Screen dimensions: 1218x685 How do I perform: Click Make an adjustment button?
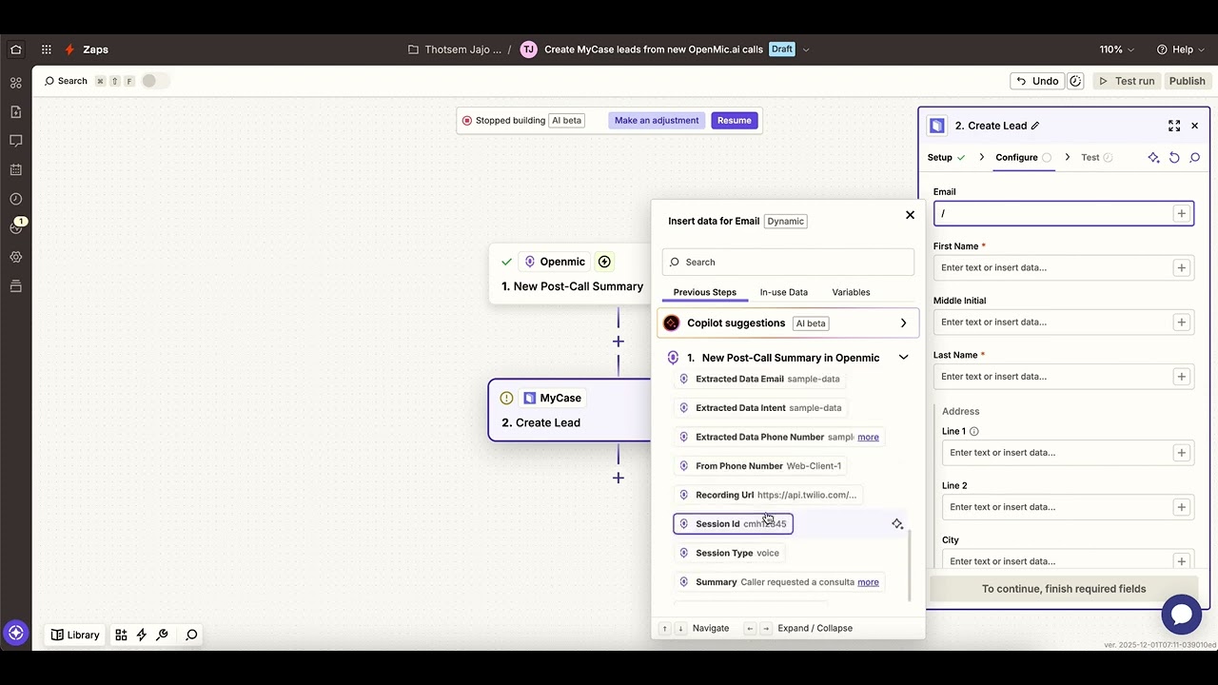pyautogui.click(x=657, y=121)
